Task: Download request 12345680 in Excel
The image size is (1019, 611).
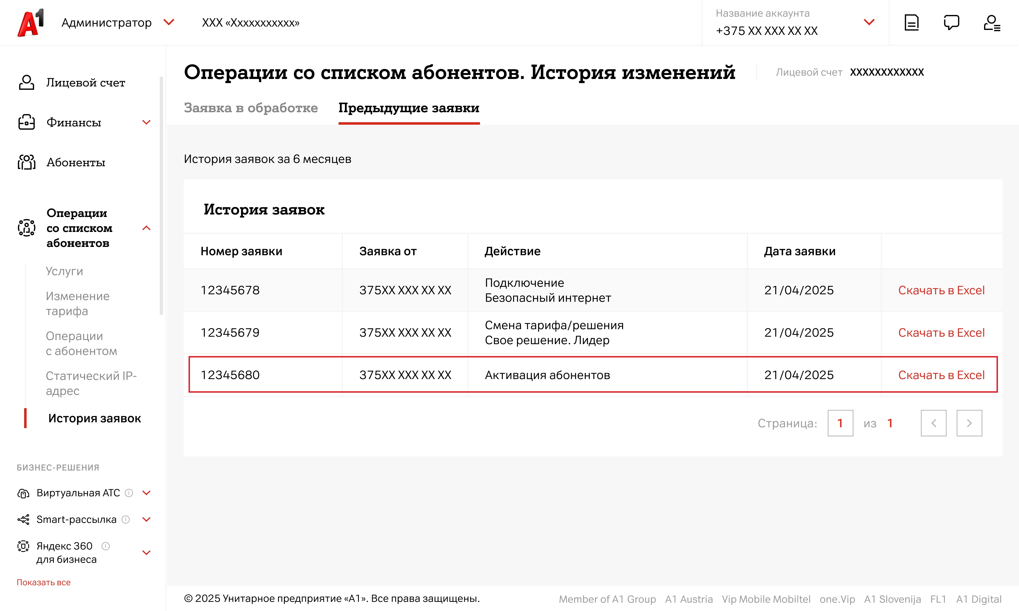Action: tap(941, 375)
